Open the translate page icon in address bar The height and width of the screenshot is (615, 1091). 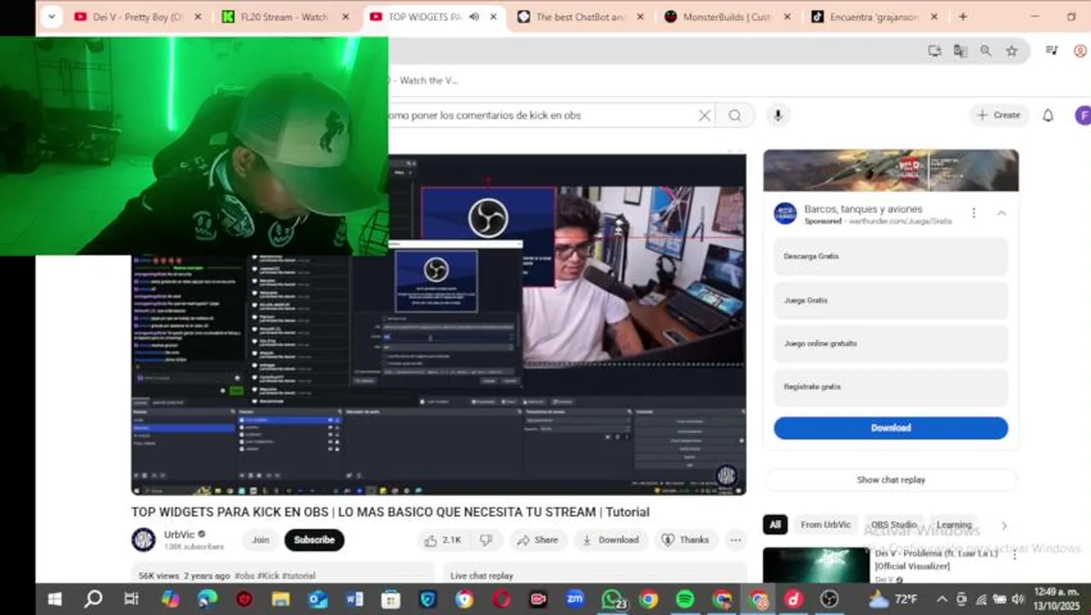960,51
